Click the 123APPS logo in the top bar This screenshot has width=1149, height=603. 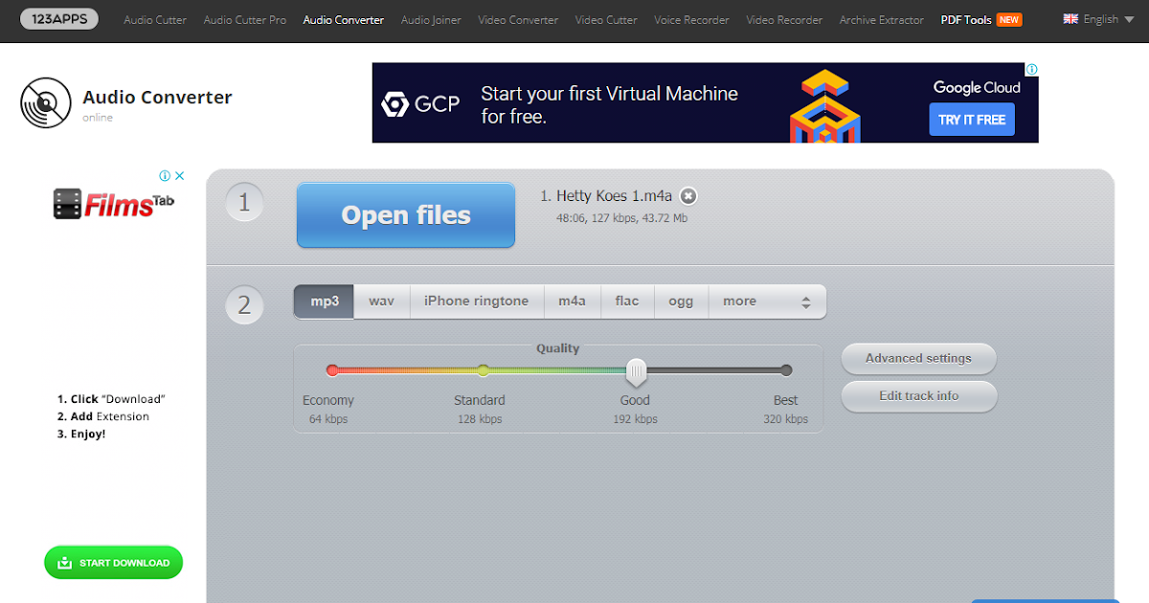click(x=58, y=17)
